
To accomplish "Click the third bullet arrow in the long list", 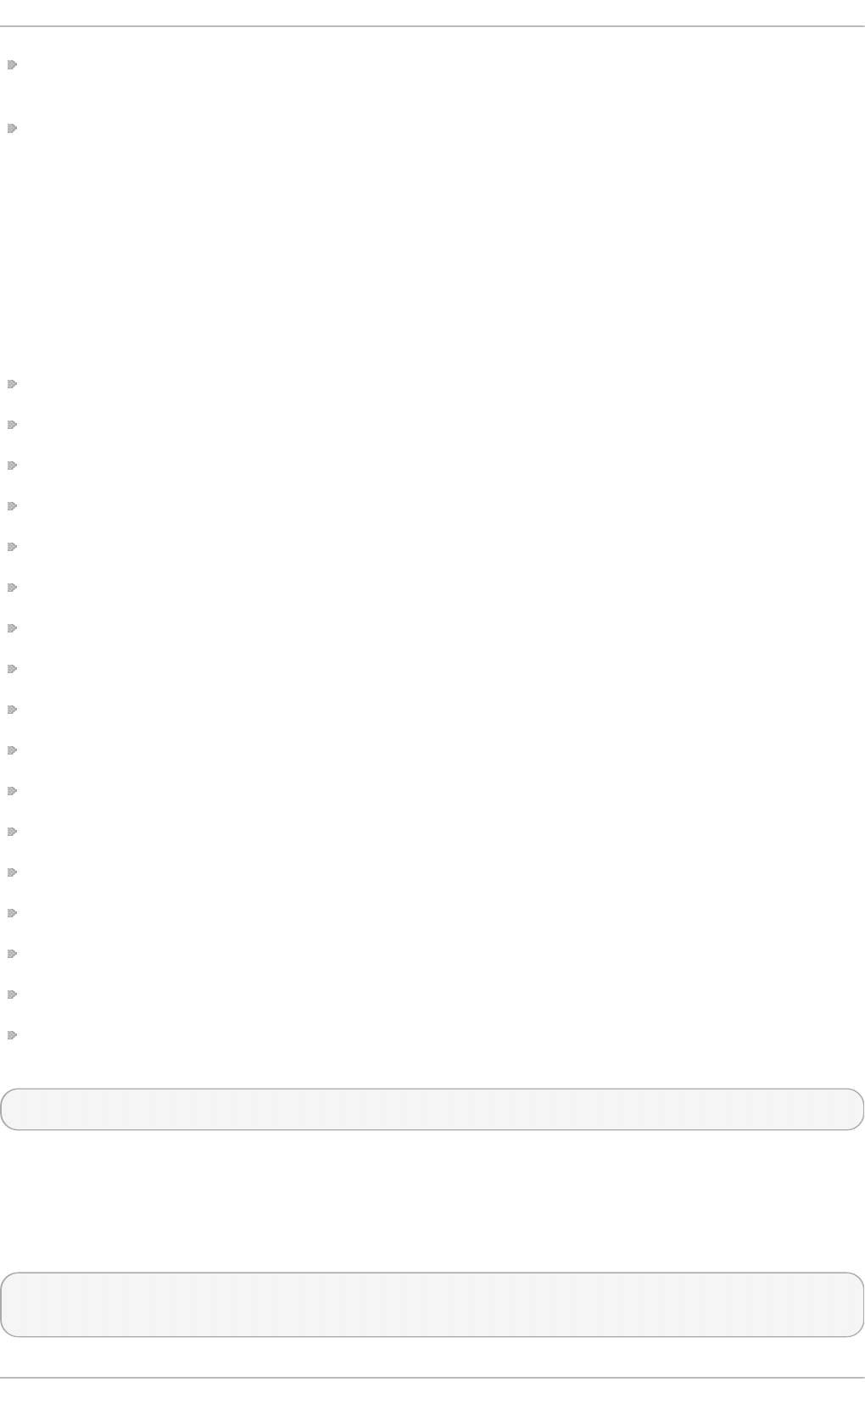I will pyautogui.click(x=12, y=465).
